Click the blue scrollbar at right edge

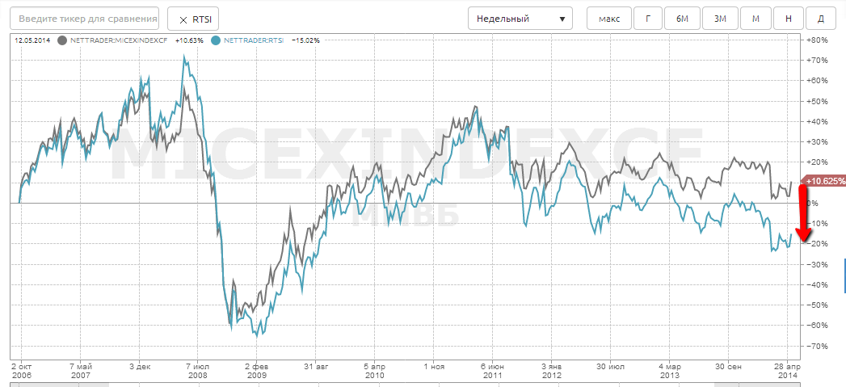(844, 276)
